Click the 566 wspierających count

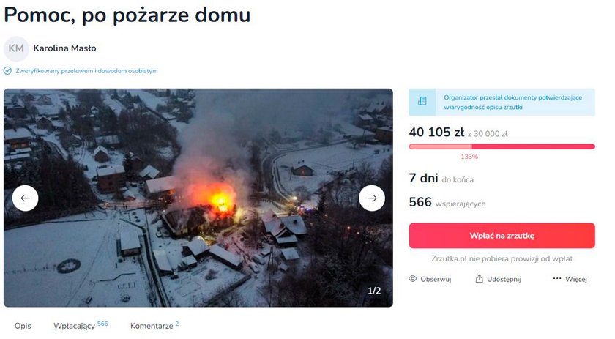[x=447, y=203]
